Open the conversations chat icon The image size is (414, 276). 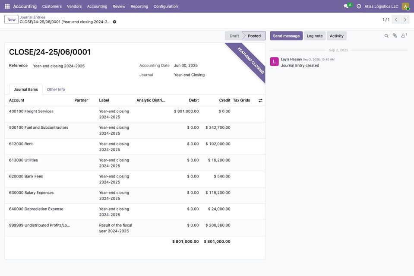[346, 6]
